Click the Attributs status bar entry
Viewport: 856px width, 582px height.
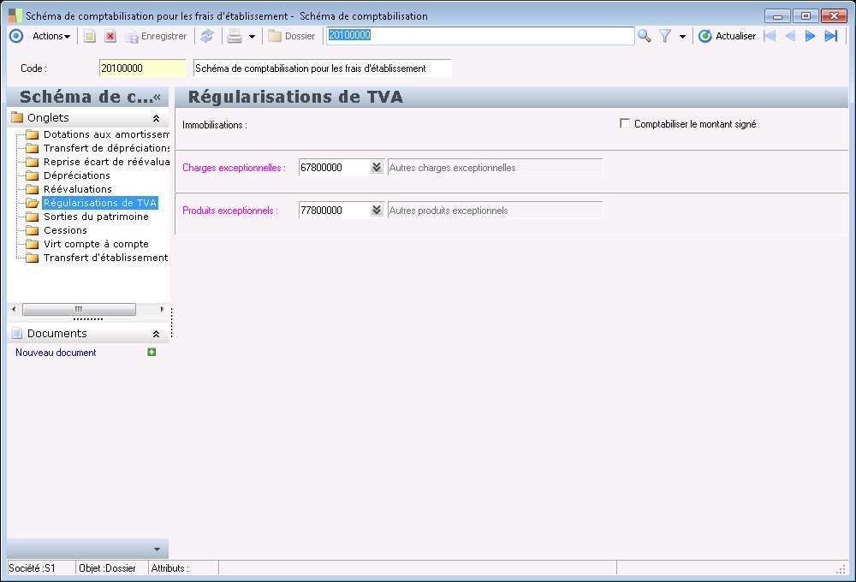170,567
